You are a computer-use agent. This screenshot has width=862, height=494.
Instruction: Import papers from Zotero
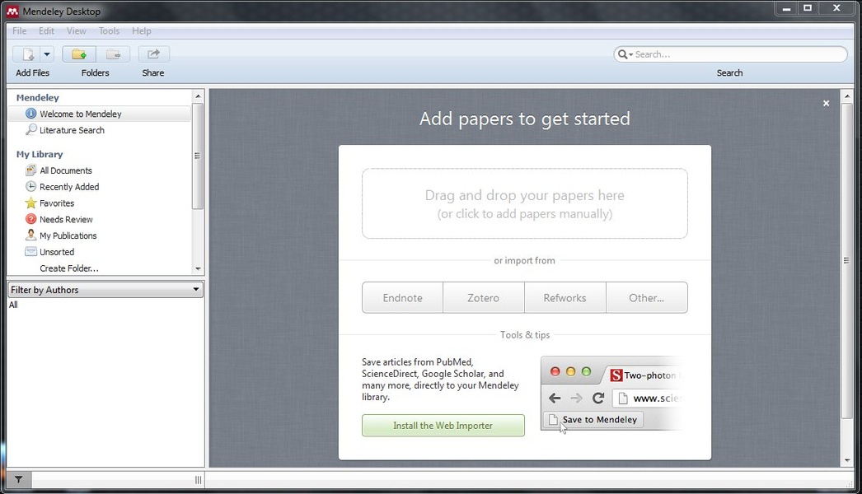click(x=483, y=298)
